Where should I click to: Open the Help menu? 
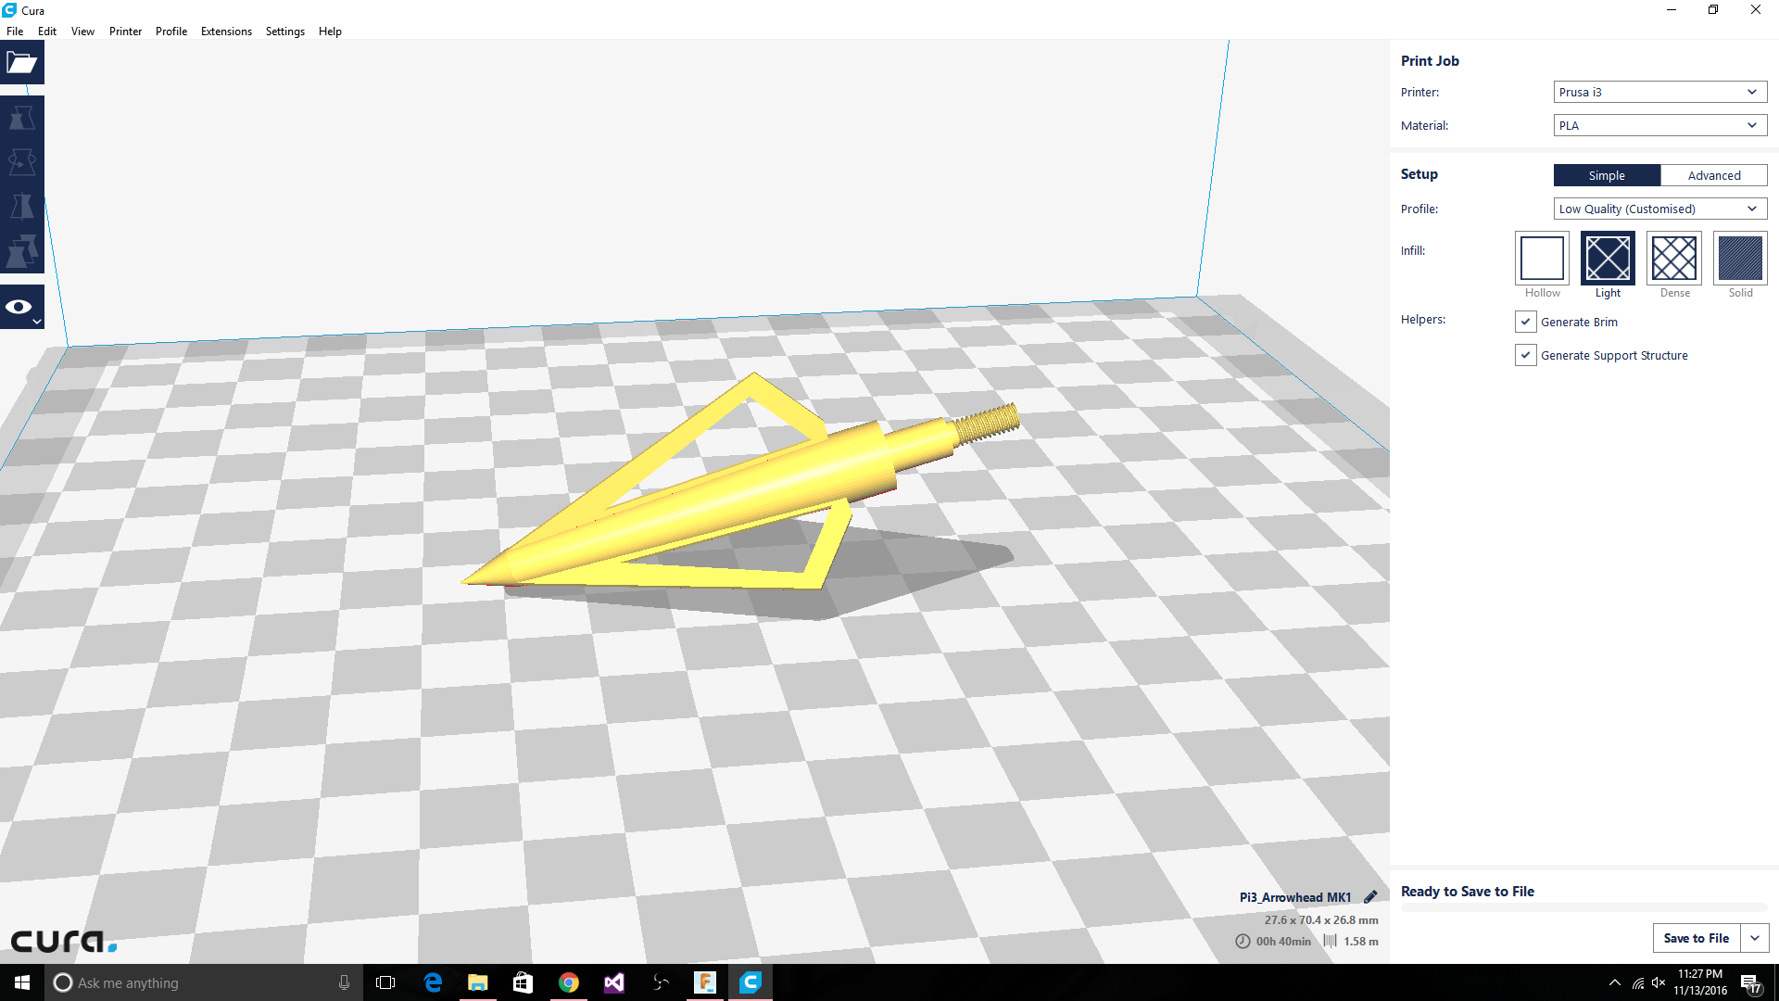pyautogui.click(x=330, y=32)
